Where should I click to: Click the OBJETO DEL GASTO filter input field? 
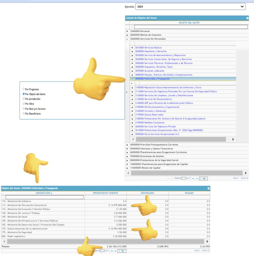tap(191, 27)
